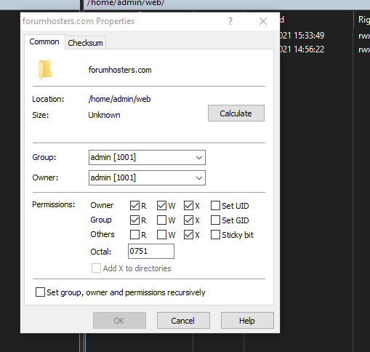Click the forumhosters.com folder name text
Screen dimensions: 370x352
pyautogui.click(x=120, y=70)
